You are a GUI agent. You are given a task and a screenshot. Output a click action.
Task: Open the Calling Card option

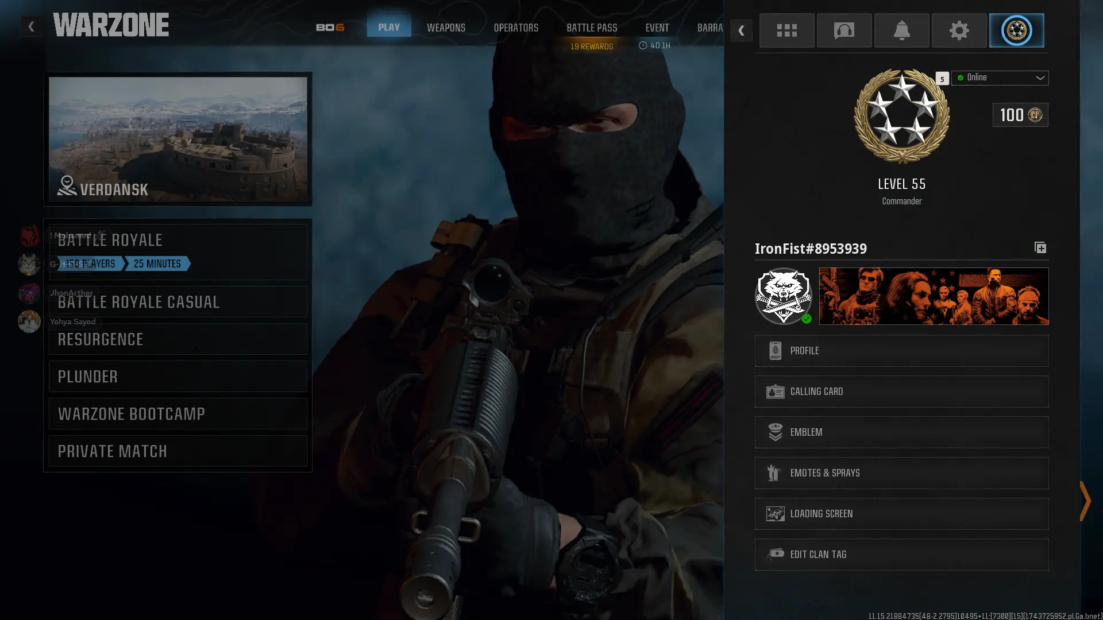pos(901,392)
